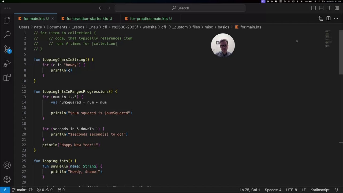Open the forwarded ports indicator in status bar

pyautogui.click(x=61, y=190)
